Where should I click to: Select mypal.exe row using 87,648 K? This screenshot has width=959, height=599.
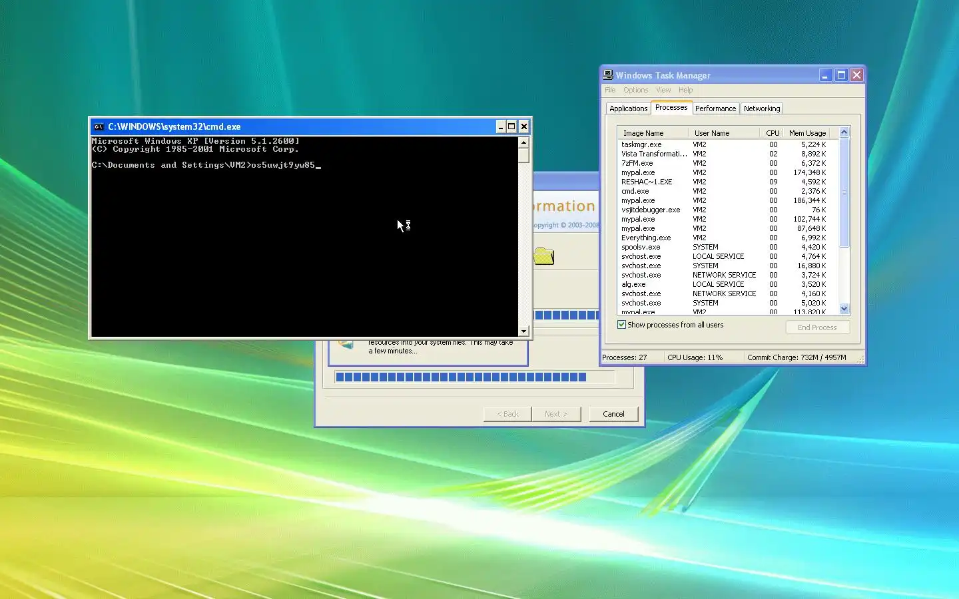727,228
